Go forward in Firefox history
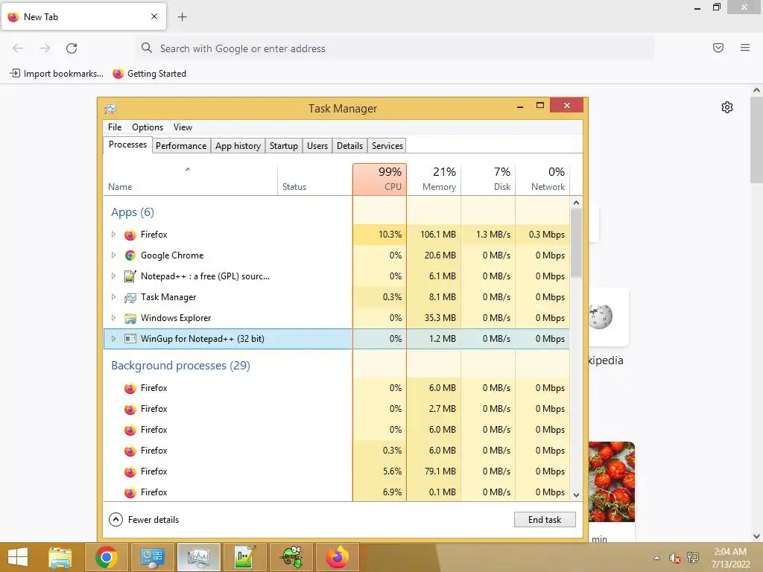The width and height of the screenshot is (763, 572). coord(45,48)
